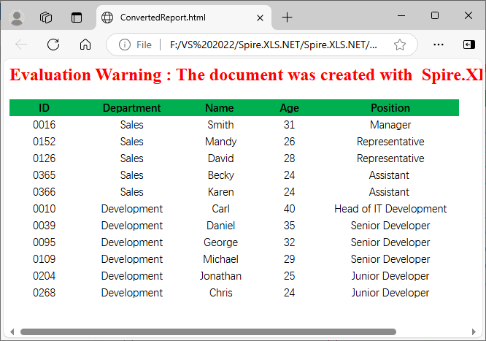The height and width of the screenshot is (341, 486).
Task: Click the name Michael
Action: tap(220, 258)
